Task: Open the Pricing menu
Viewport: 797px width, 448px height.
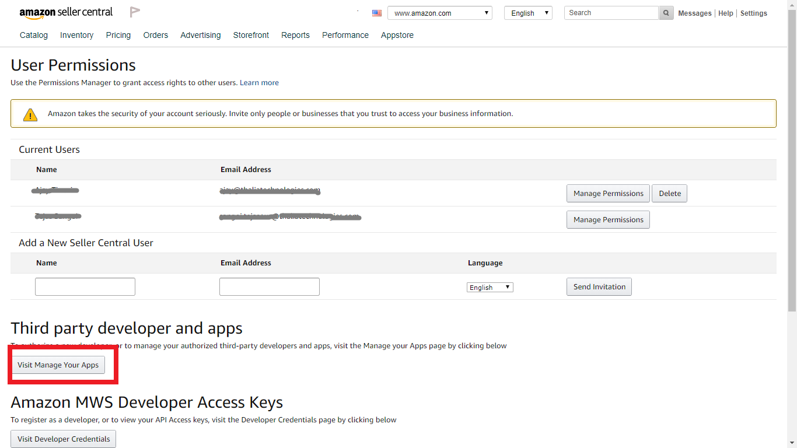Action: (118, 35)
